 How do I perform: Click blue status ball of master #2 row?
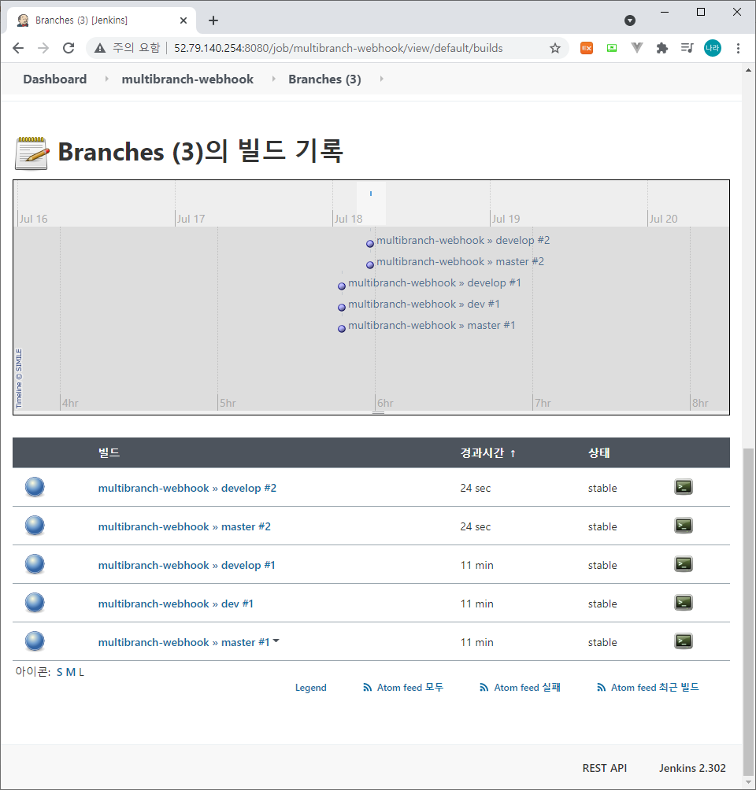point(35,526)
